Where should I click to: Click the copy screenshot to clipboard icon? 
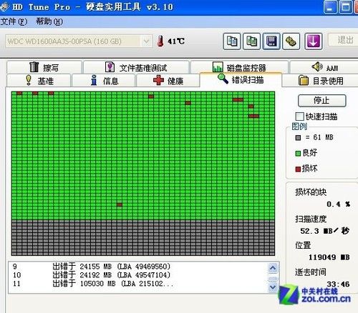(x=251, y=41)
